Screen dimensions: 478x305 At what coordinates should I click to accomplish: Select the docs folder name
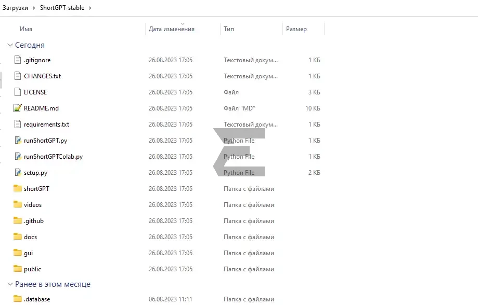[x=31, y=237]
